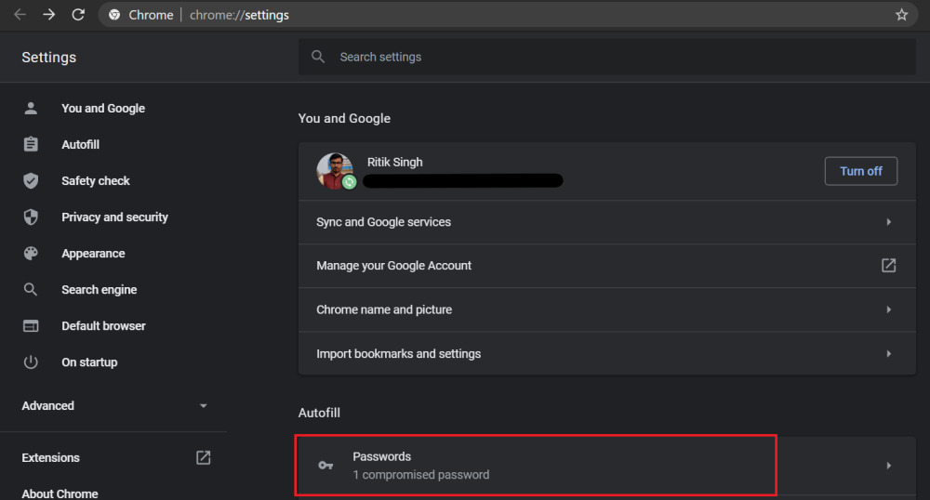The height and width of the screenshot is (500, 930).
Task: Focus the Search settings field
Action: [606, 57]
